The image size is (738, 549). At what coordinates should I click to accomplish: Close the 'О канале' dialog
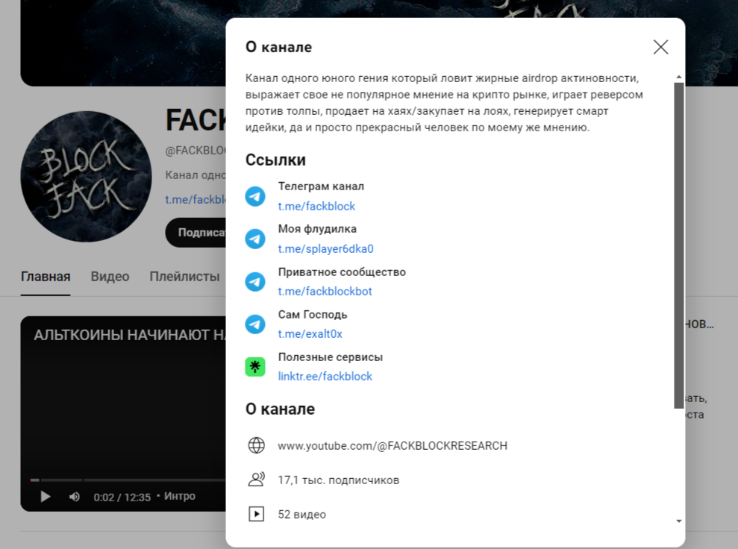(x=660, y=47)
